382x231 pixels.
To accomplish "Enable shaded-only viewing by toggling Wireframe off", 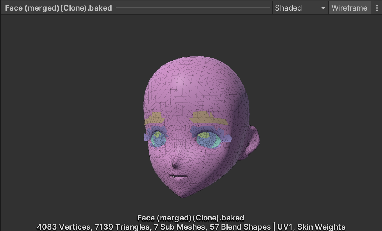I will 349,8.
